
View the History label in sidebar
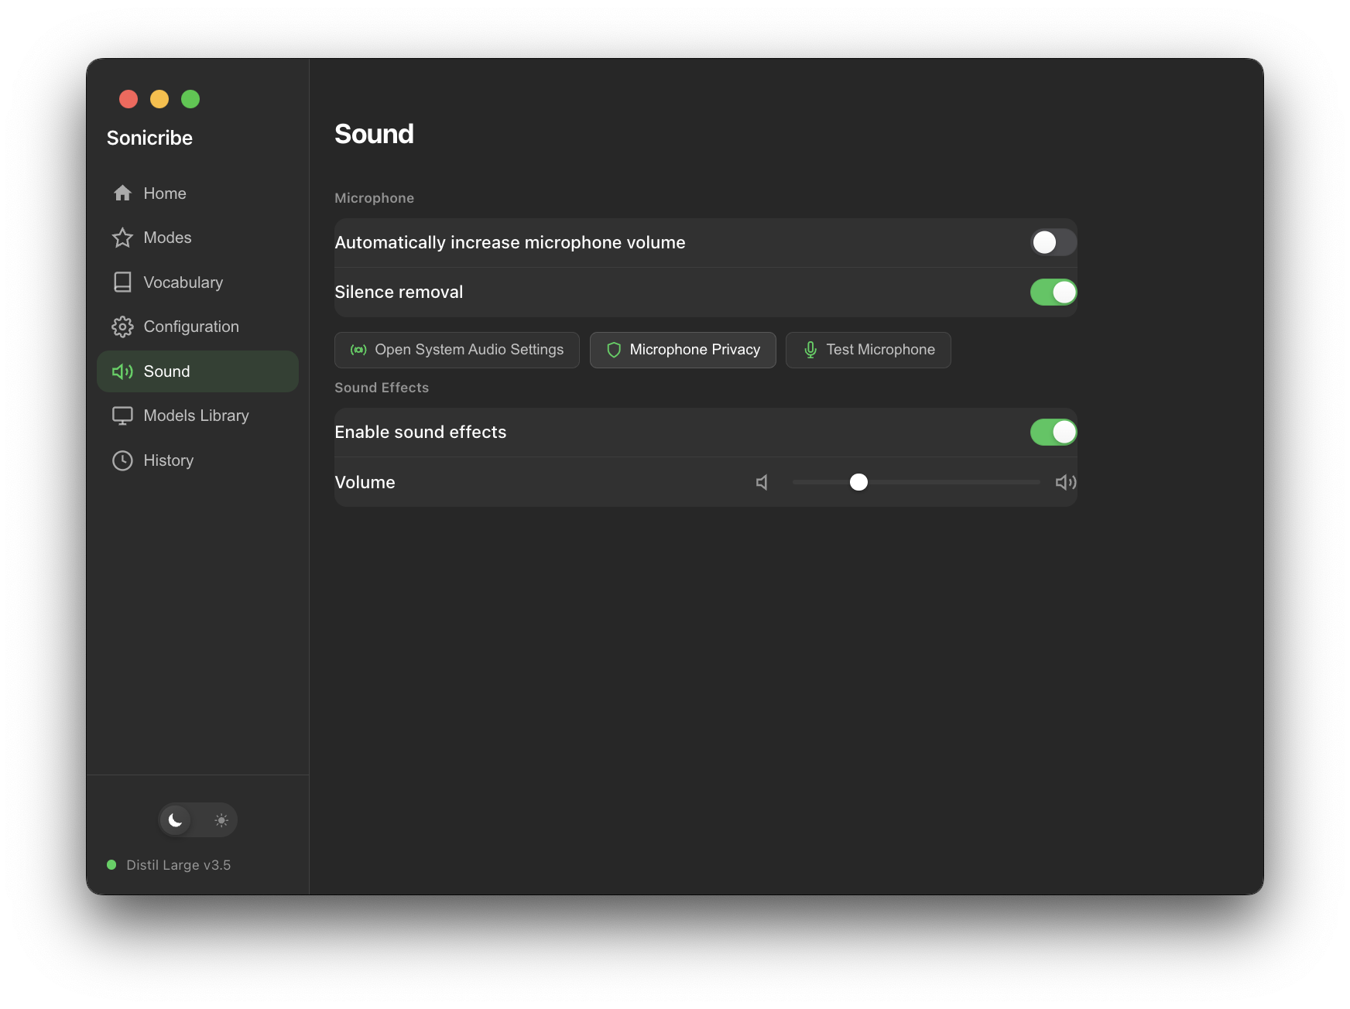point(169,460)
